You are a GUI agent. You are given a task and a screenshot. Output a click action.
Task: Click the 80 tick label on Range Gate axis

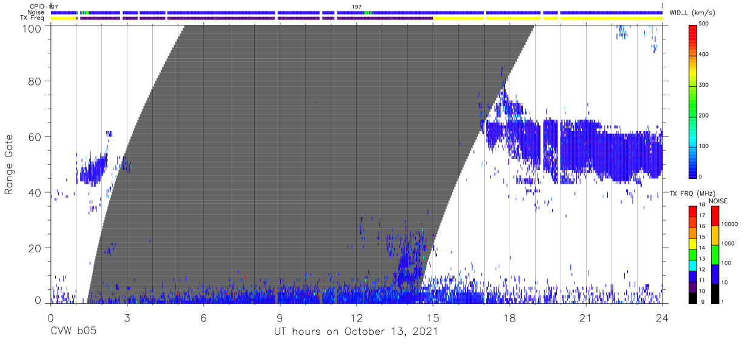34,81
